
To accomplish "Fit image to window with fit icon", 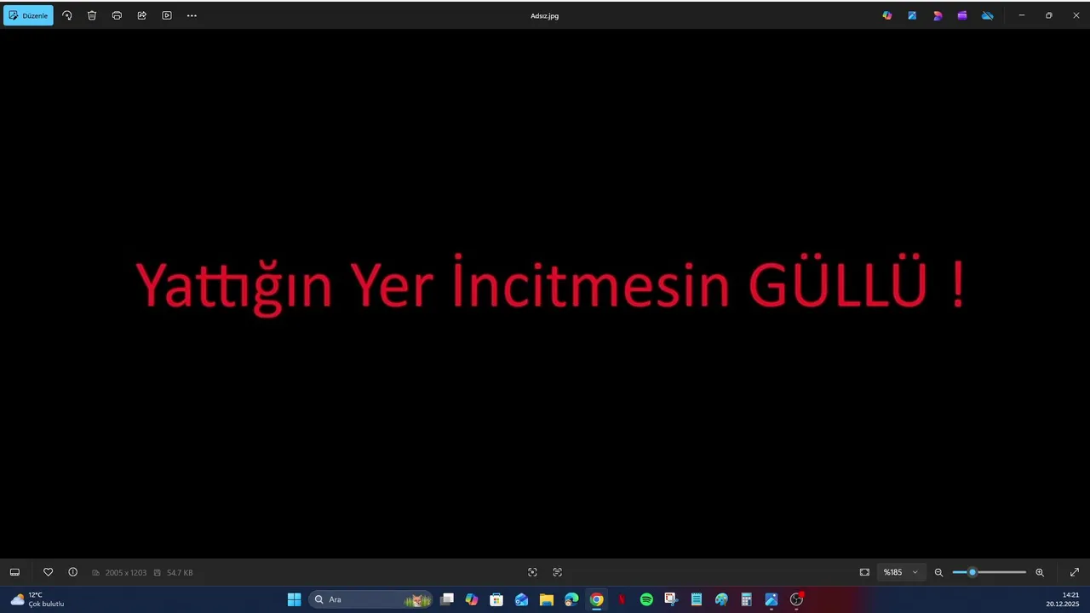I will point(864,572).
